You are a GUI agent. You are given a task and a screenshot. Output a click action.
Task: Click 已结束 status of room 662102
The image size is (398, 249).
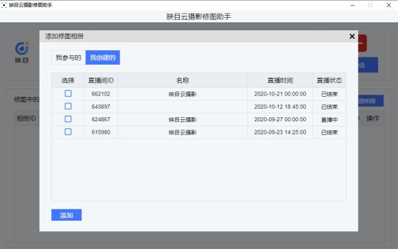(x=329, y=94)
